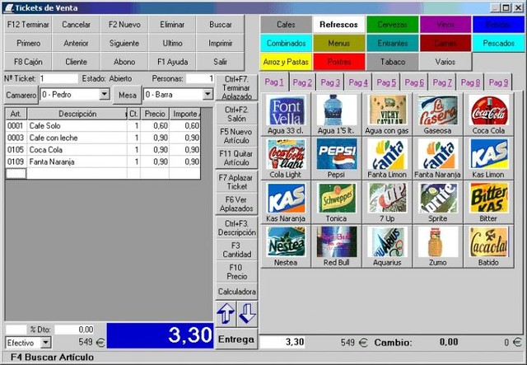The image size is (527, 365).
Task: Select Pag 1 tab
Action: (x=274, y=82)
